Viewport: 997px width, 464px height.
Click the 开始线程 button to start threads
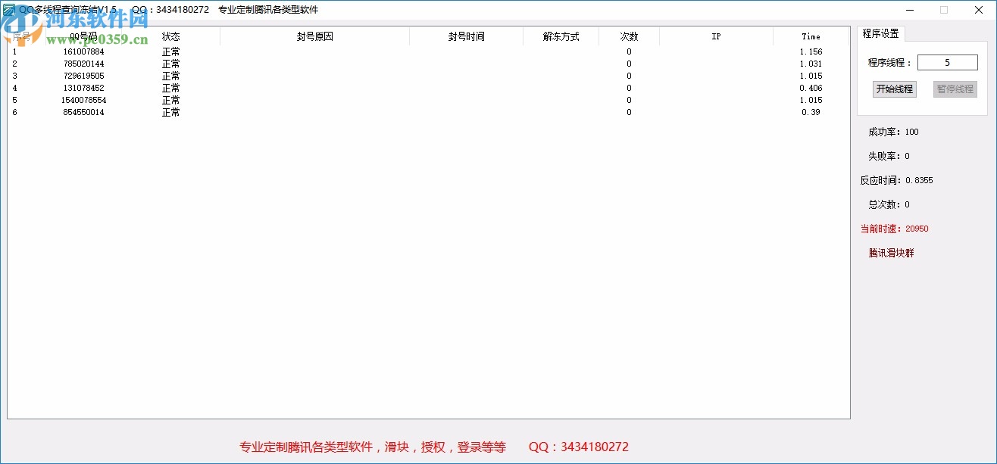895,89
